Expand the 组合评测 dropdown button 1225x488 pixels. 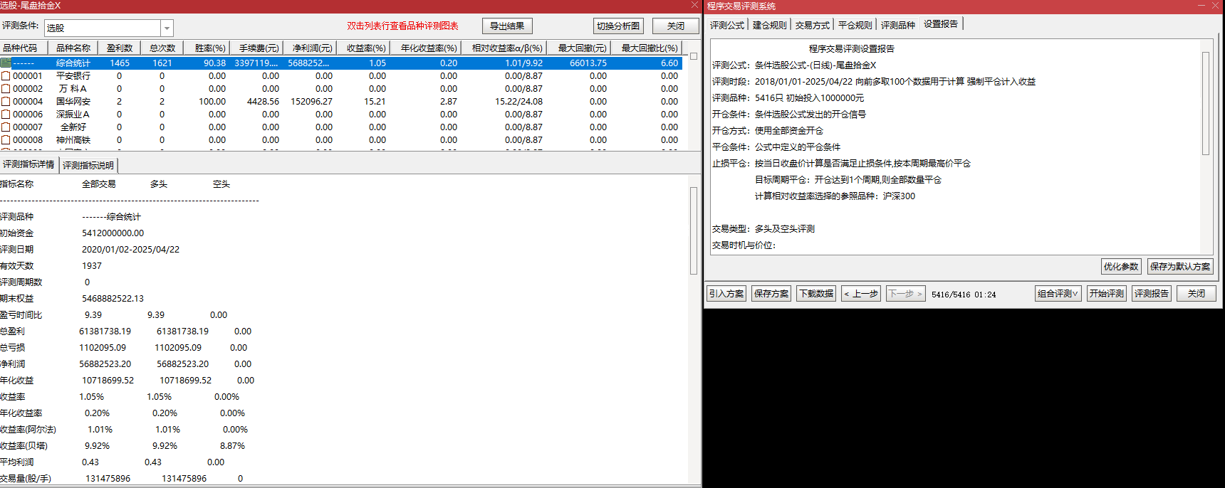pos(1058,294)
